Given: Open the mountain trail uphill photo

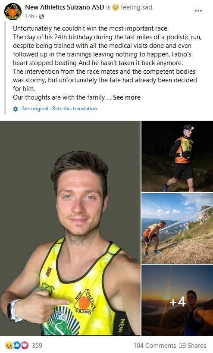Looking at the screenshot, I should [177, 228].
